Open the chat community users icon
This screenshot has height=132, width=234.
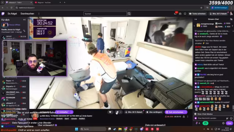tap(231, 19)
